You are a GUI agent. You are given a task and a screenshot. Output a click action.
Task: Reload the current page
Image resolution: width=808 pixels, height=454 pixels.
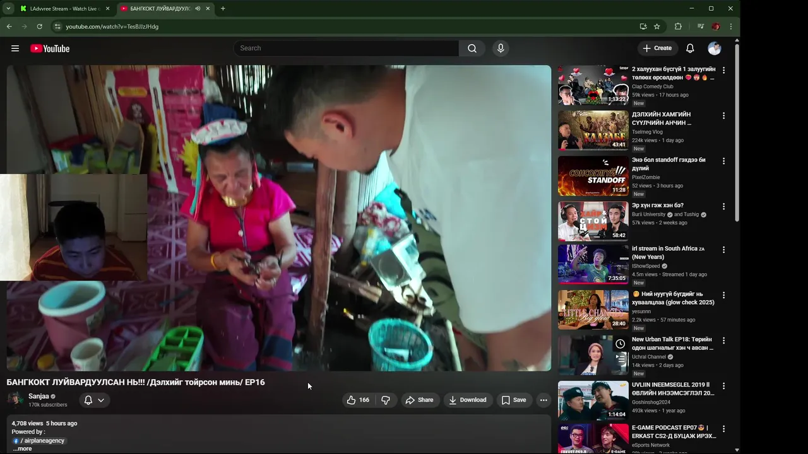[x=39, y=26]
